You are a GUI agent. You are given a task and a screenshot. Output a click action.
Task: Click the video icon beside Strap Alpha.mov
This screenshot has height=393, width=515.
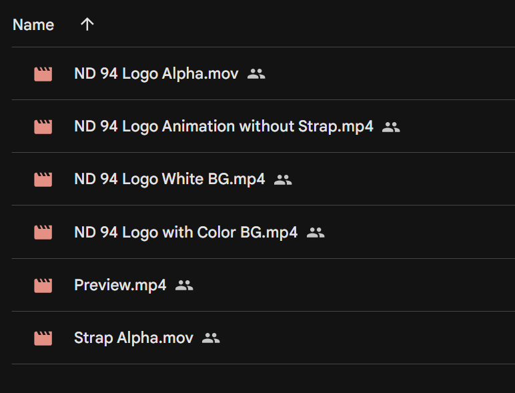click(x=43, y=338)
